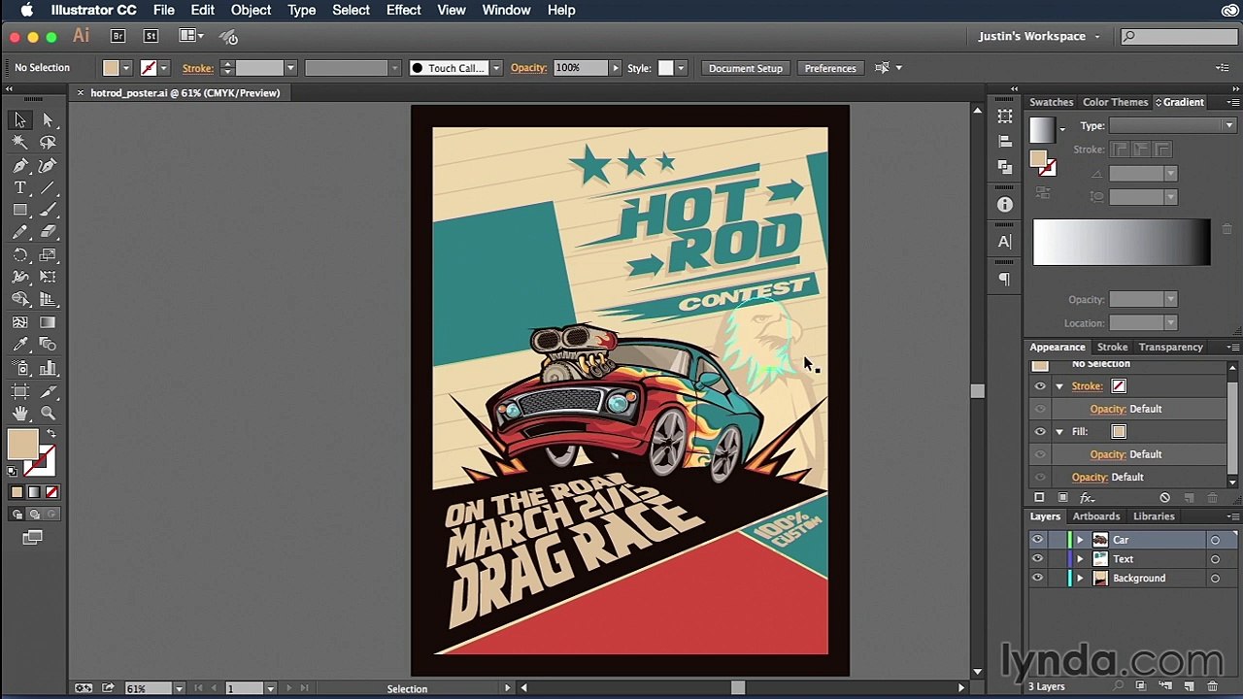Hide the Car layer
The height and width of the screenshot is (699, 1243).
click(x=1037, y=540)
